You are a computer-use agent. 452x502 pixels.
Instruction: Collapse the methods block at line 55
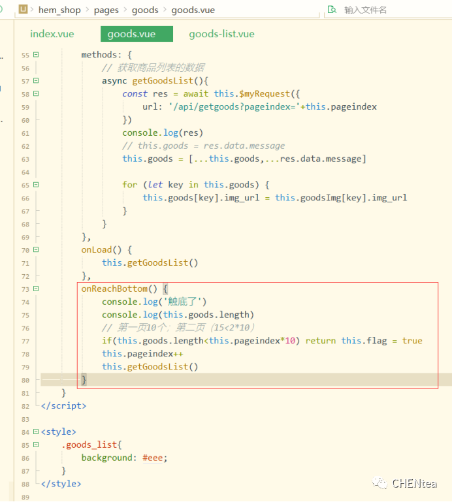click(36, 55)
